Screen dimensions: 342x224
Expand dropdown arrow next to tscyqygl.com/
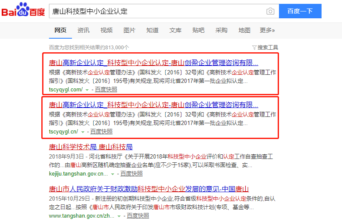coord(87,90)
